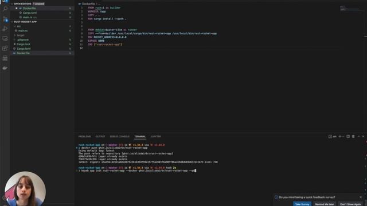The height and width of the screenshot is (206, 367).
Task: Switch to the Problems tab
Action: 84,136
